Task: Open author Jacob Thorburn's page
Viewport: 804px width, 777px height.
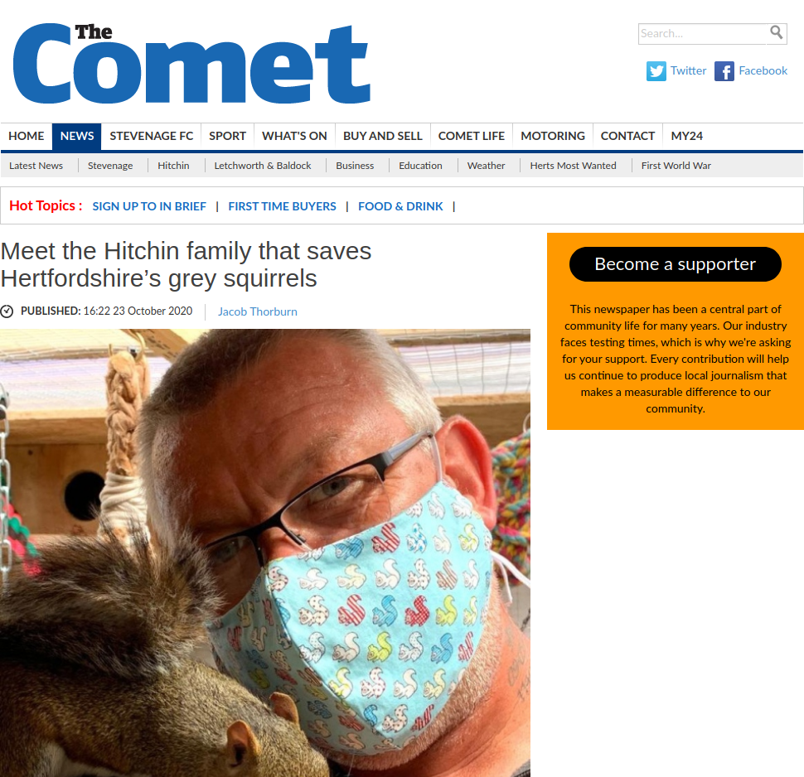Action: click(258, 311)
